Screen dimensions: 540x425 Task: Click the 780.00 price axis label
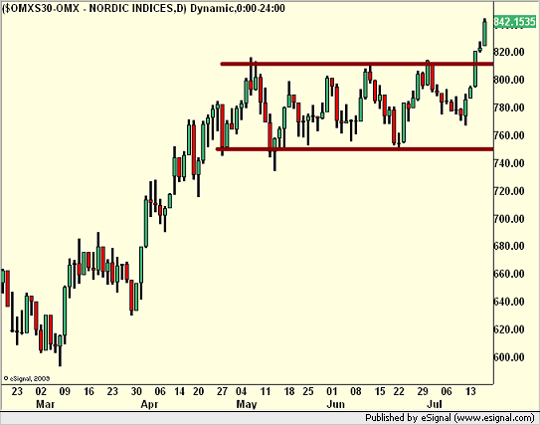[509, 107]
